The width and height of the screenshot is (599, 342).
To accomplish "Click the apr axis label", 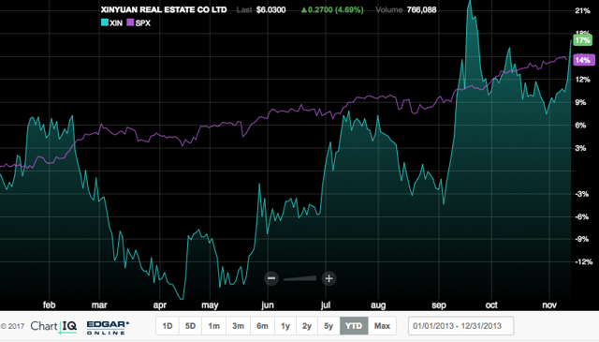I will pos(160,305).
